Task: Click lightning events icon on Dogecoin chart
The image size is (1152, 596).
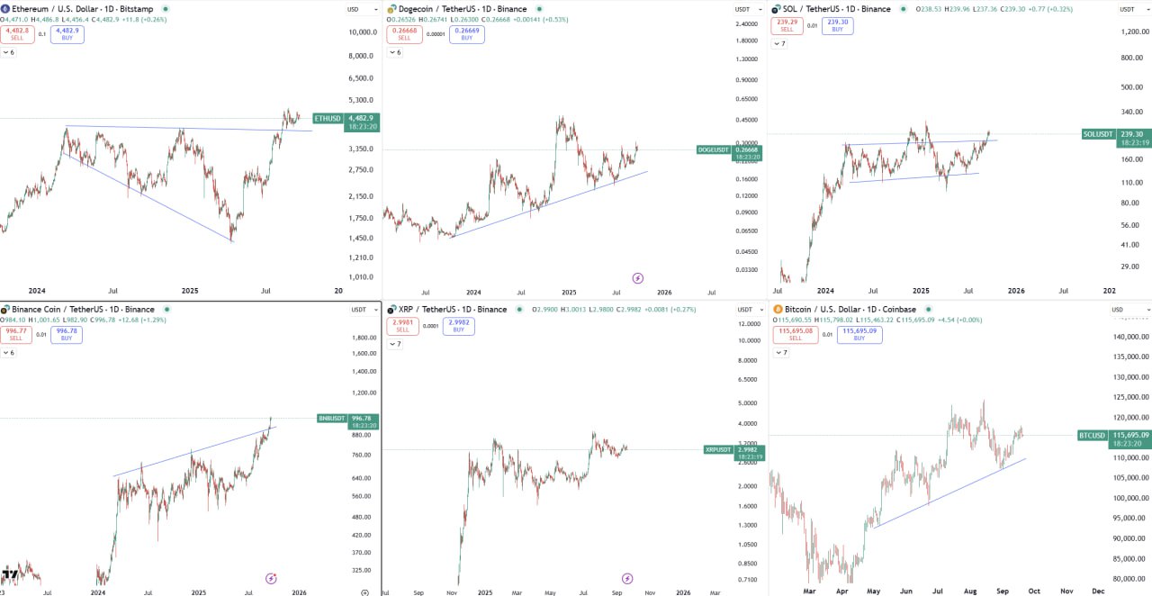Action: pos(638,278)
